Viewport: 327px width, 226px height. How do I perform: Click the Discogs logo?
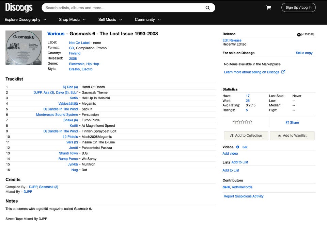(19, 7)
